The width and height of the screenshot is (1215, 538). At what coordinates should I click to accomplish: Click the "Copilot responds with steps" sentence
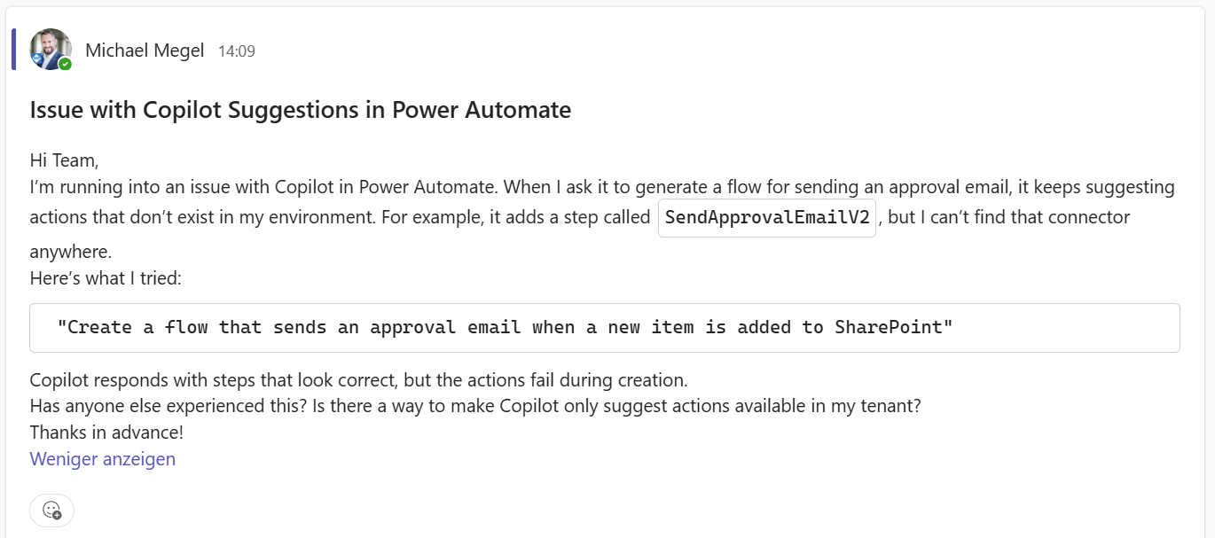(x=358, y=380)
